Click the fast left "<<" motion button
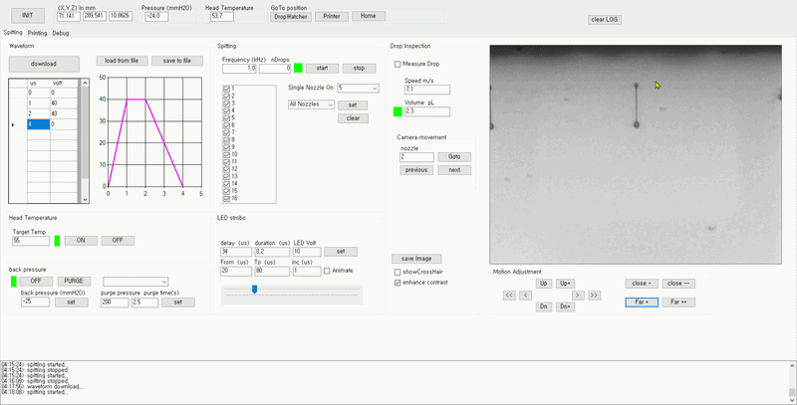The height and width of the screenshot is (405, 797). tap(509, 296)
